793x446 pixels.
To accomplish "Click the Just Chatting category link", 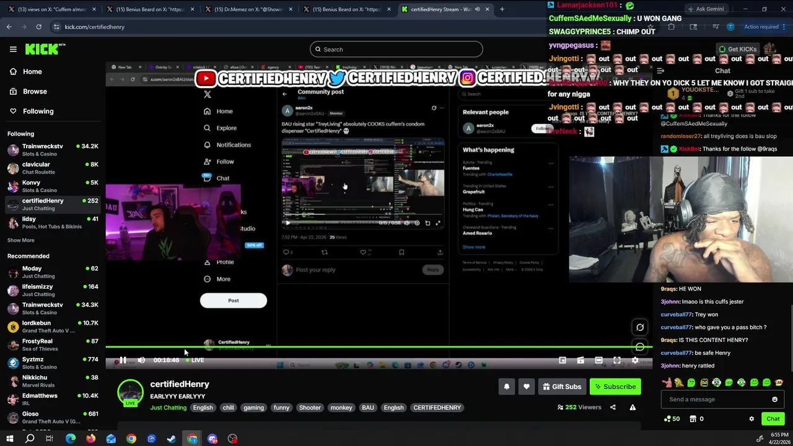I will (x=168, y=408).
